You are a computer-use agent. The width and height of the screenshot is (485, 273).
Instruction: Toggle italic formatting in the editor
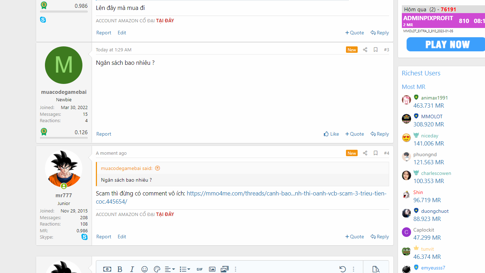pos(132,269)
